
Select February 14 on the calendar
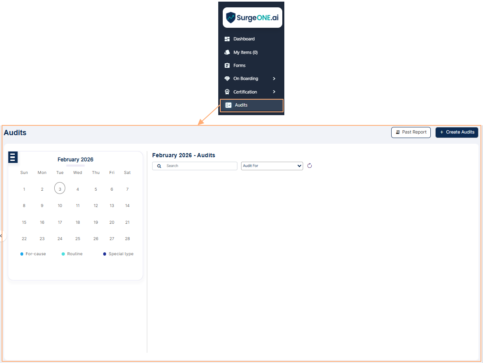click(127, 205)
